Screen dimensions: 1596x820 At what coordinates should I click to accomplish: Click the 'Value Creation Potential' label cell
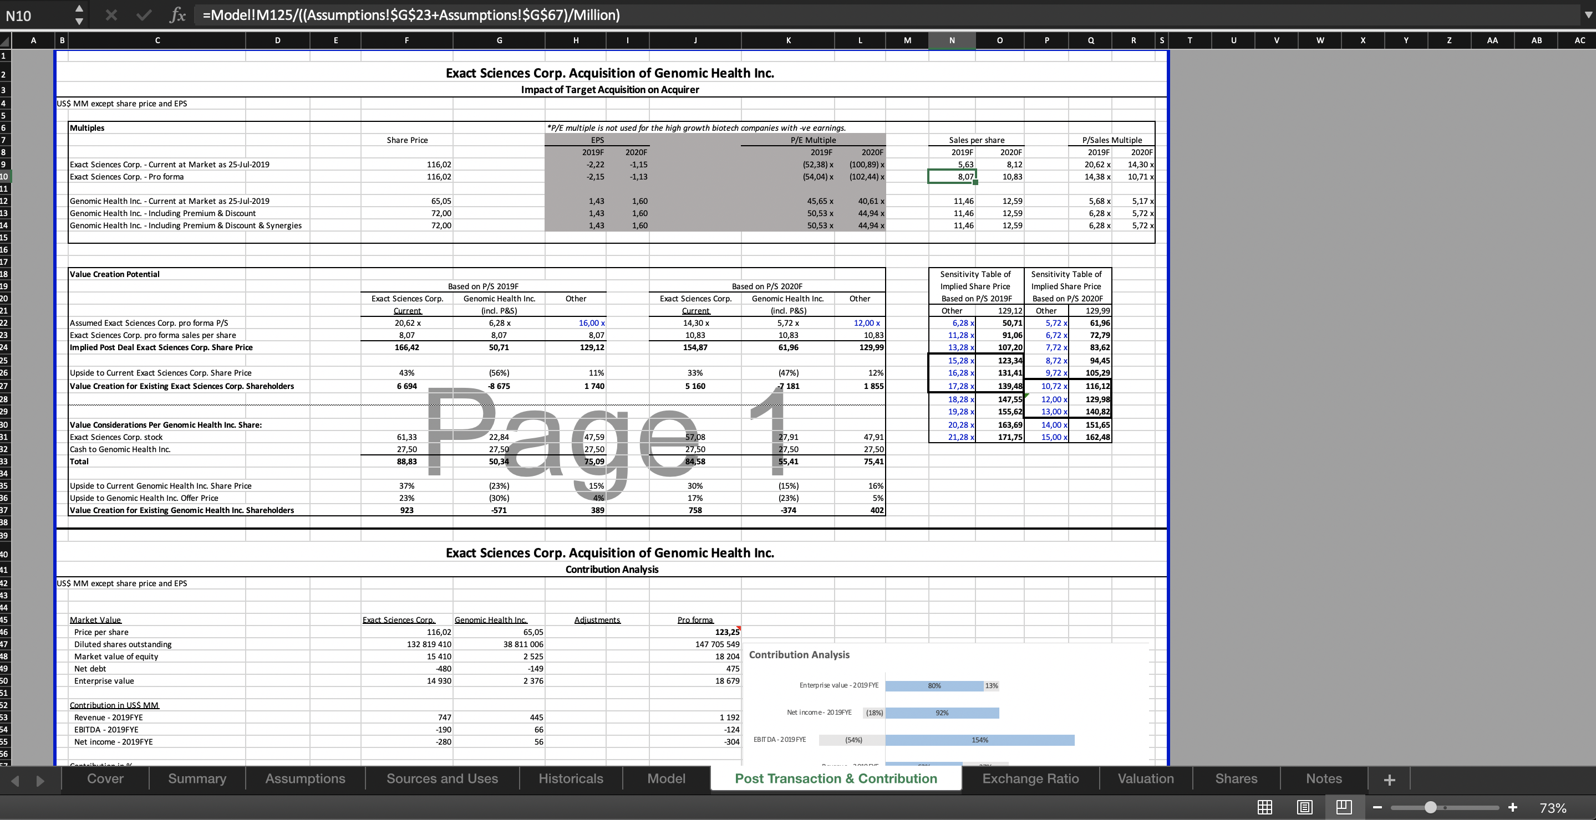click(x=157, y=274)
